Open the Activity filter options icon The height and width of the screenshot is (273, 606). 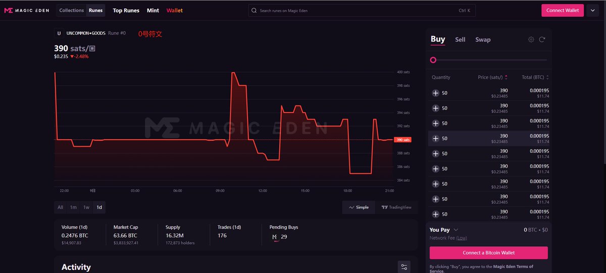tap(403, 267)
